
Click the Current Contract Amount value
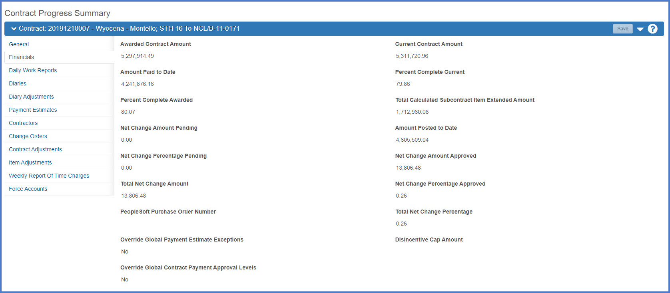coord(412,56)
